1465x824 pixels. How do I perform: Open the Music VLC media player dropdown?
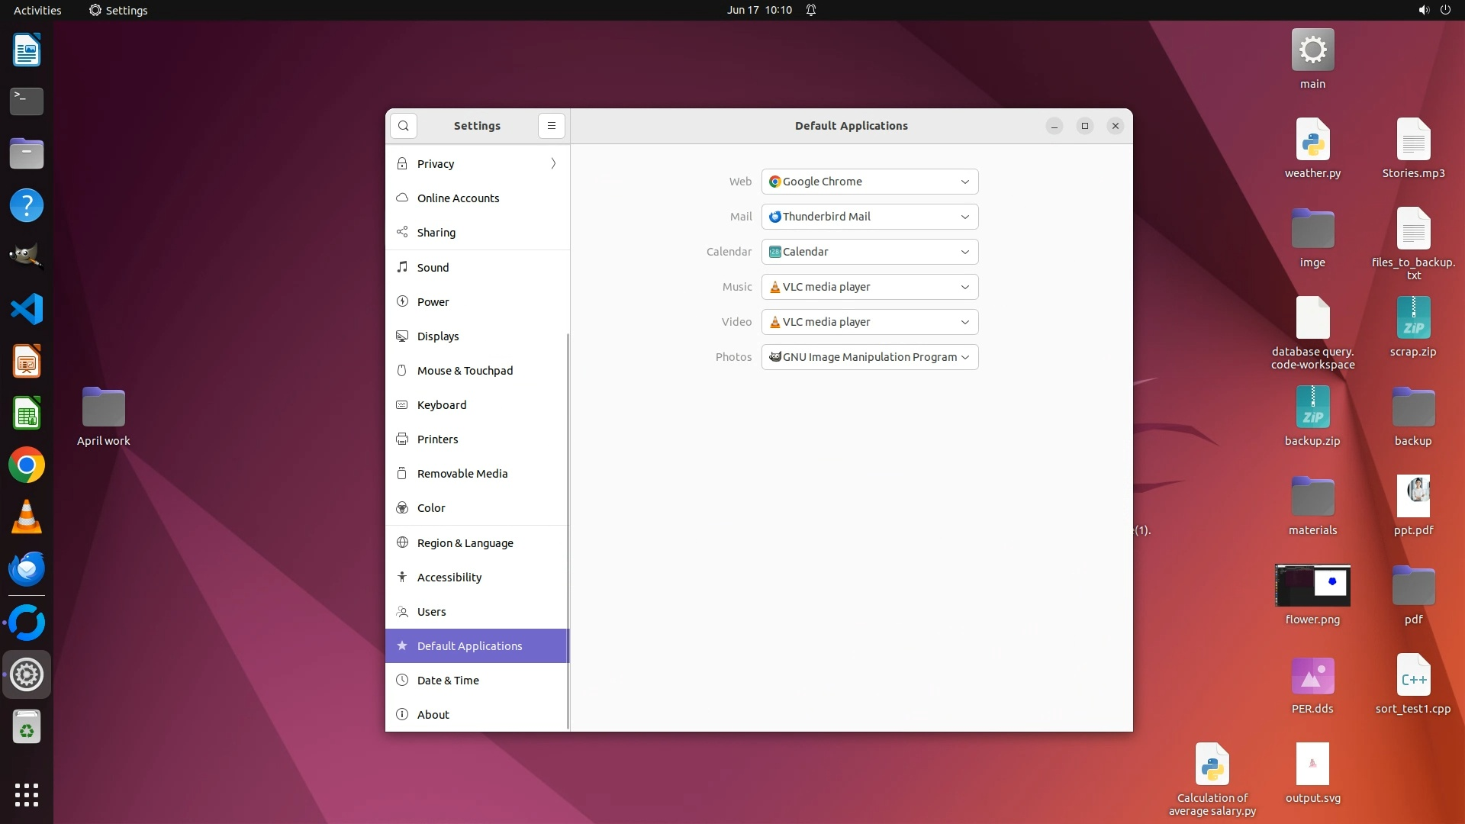point(869,287)
